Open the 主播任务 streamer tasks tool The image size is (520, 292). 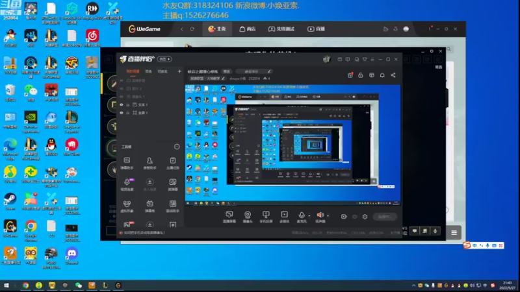pos(172,164)
